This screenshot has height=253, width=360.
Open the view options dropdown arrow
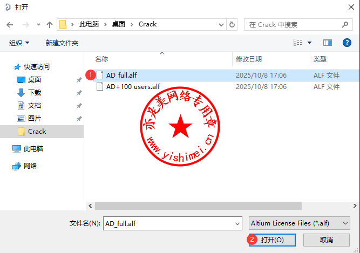point(309,43)
